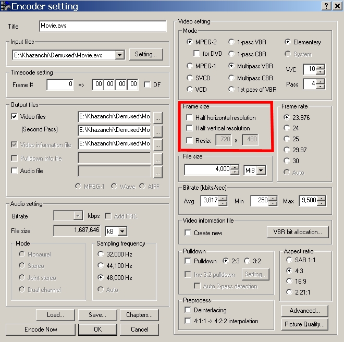Select 24 frame rate
344x342 pixels.
[x=287, y=128]
